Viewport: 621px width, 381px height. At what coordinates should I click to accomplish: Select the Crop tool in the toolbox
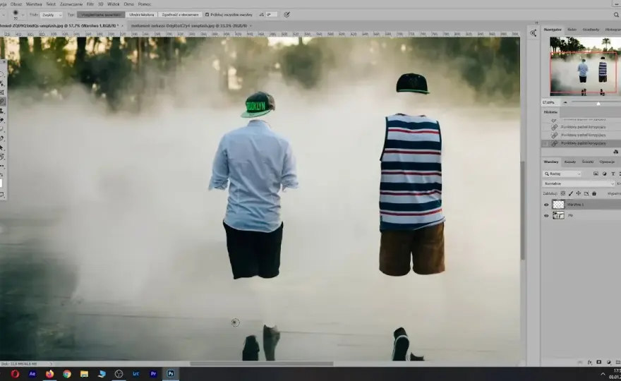point(2,92)
